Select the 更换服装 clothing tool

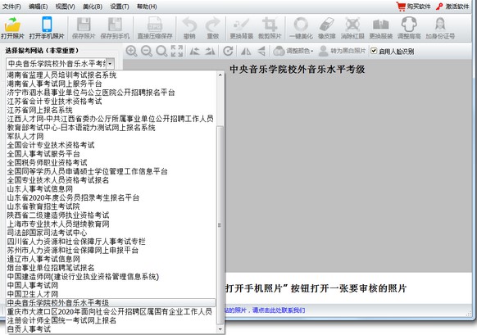(x=380, y=28)
